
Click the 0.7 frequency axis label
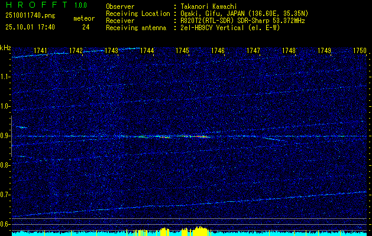pyautogui.click(x=5, y=195)
